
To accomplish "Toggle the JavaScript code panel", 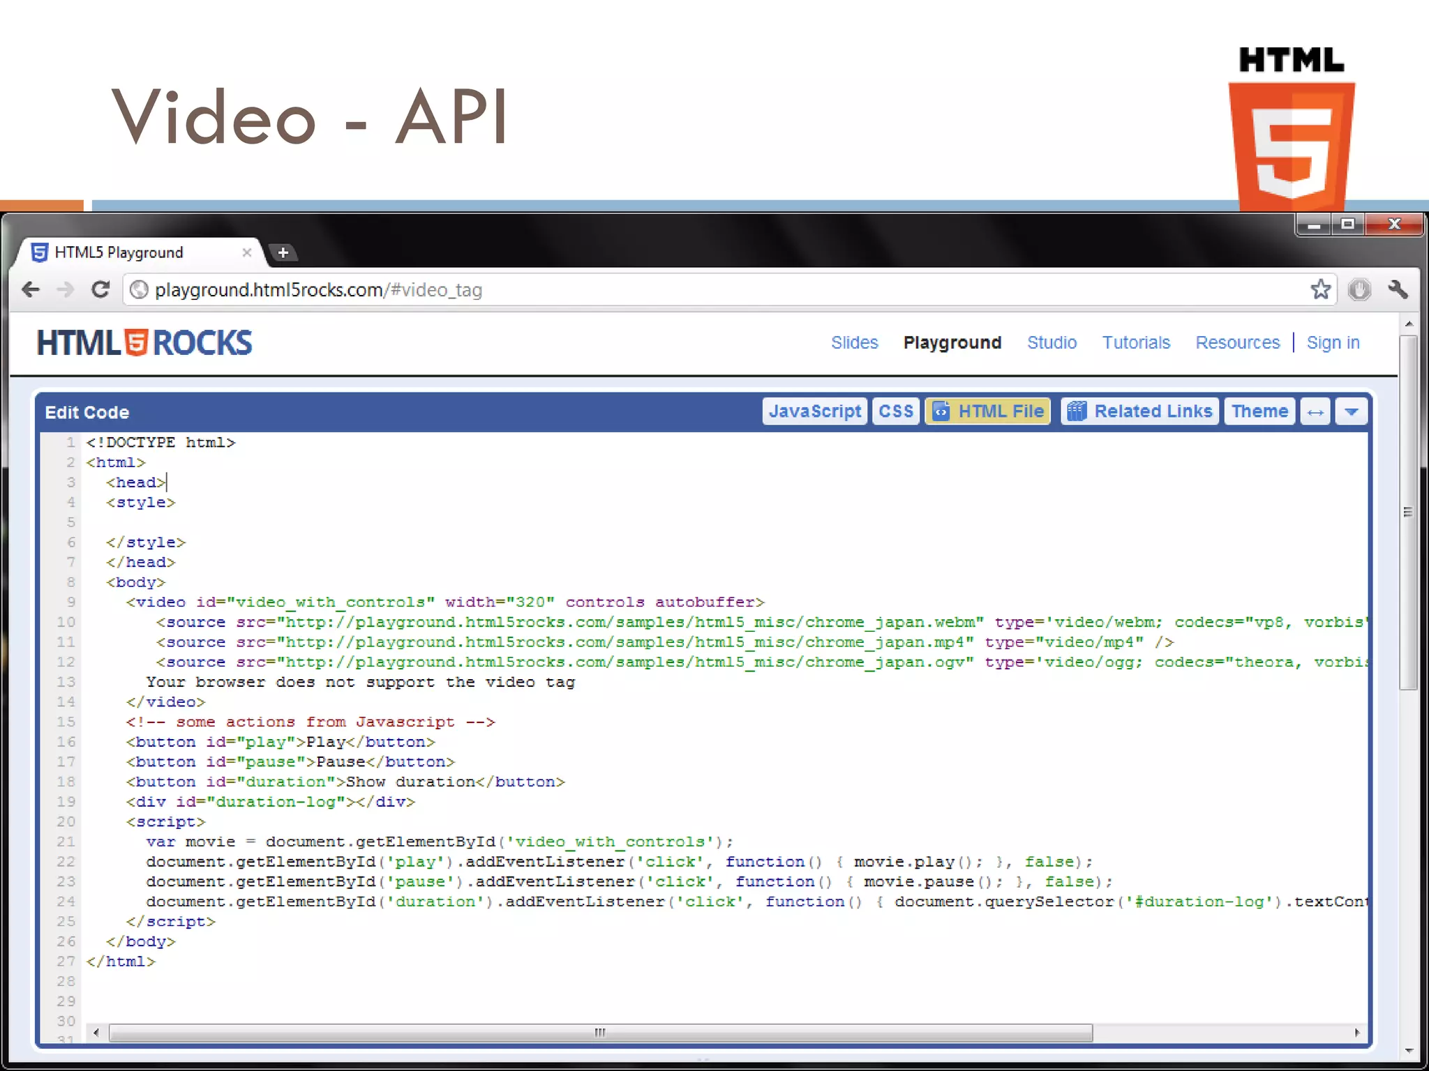I will point(814,411).
